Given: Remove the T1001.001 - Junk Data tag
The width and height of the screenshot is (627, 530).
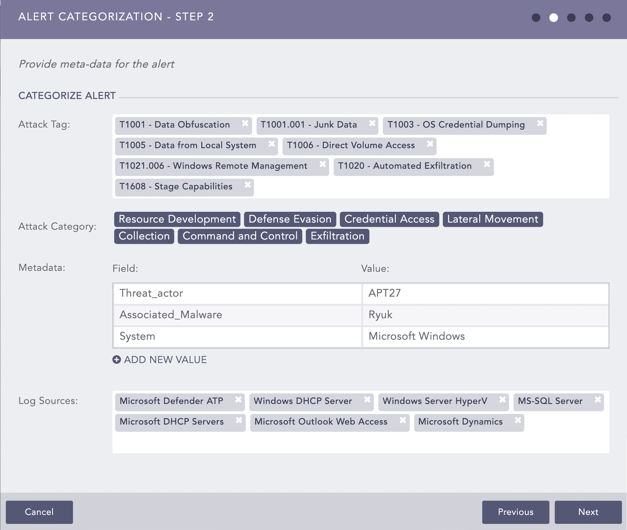Looking at the screenshot, I should click(x=372, y=123).
